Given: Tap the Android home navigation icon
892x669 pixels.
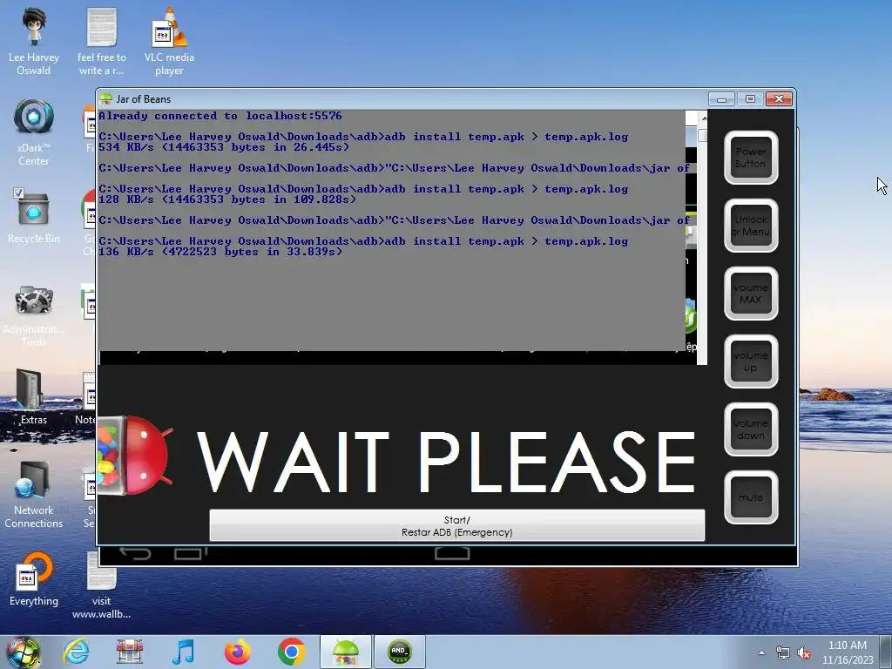Looking at the screenshot, I should click(452, 553).
